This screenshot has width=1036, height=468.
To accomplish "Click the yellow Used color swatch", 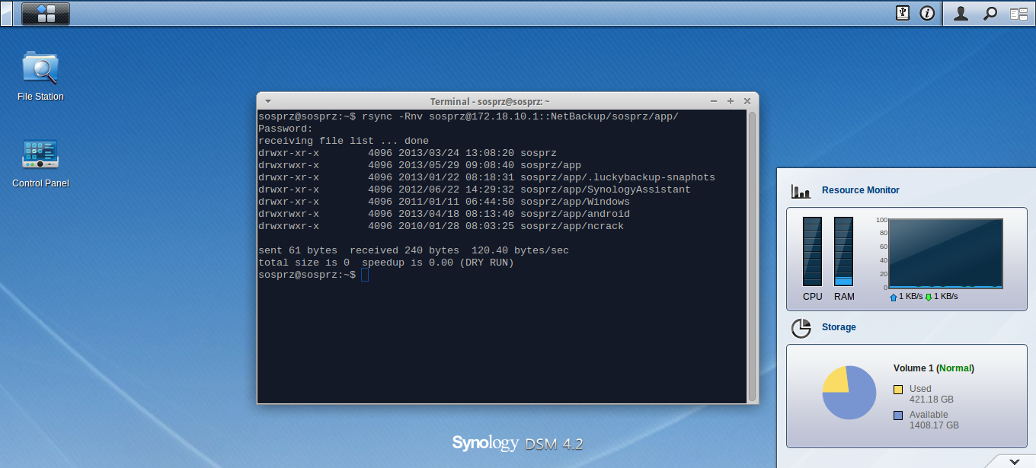I will [x=898, y=390].
